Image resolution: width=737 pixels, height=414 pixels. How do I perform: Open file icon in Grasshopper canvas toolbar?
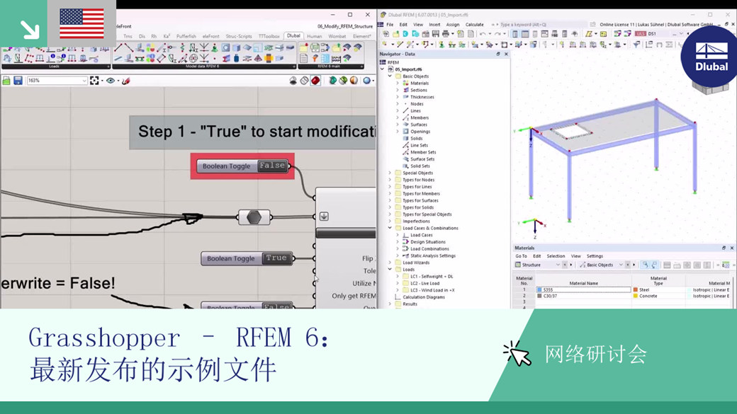pos(6,81)
